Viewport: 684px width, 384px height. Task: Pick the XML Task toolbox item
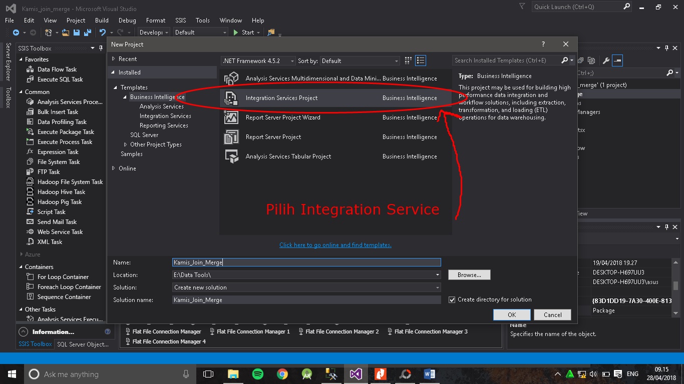pos(50,242)
